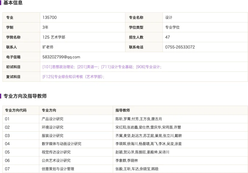Select direction code 06
This screenshot has width=248, height=173.
7,160
